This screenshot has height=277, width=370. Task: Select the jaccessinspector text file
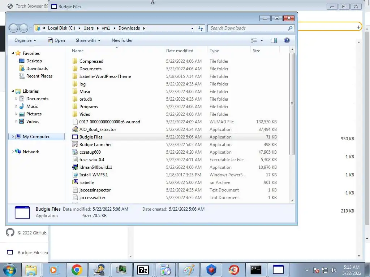click(95, 190)
